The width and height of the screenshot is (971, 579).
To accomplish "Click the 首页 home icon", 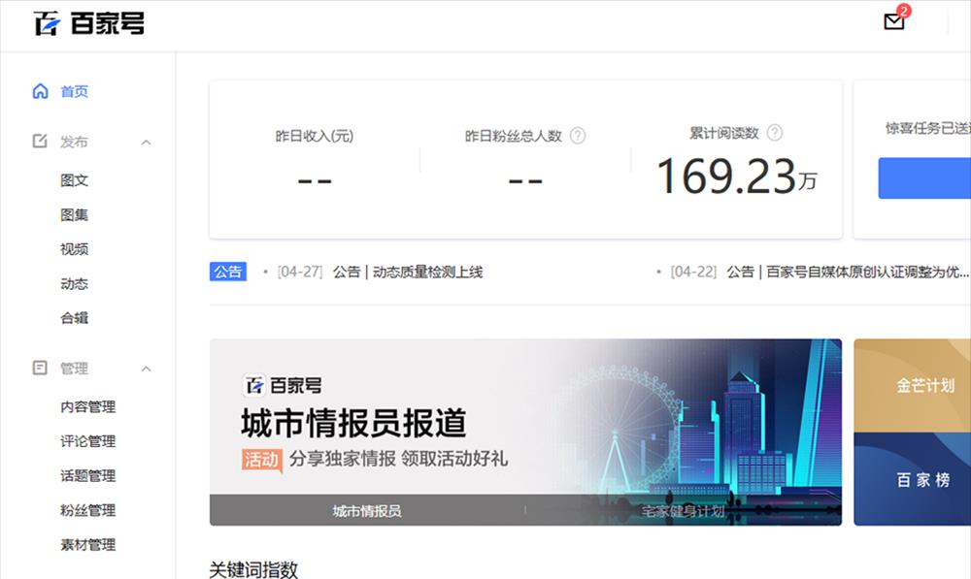I will point(40,91).
